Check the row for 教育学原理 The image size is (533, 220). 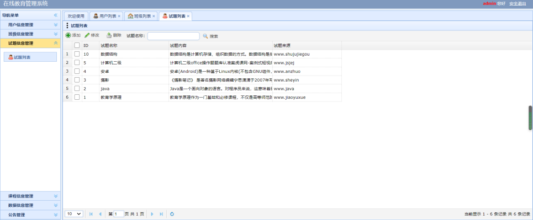(77, 97)
